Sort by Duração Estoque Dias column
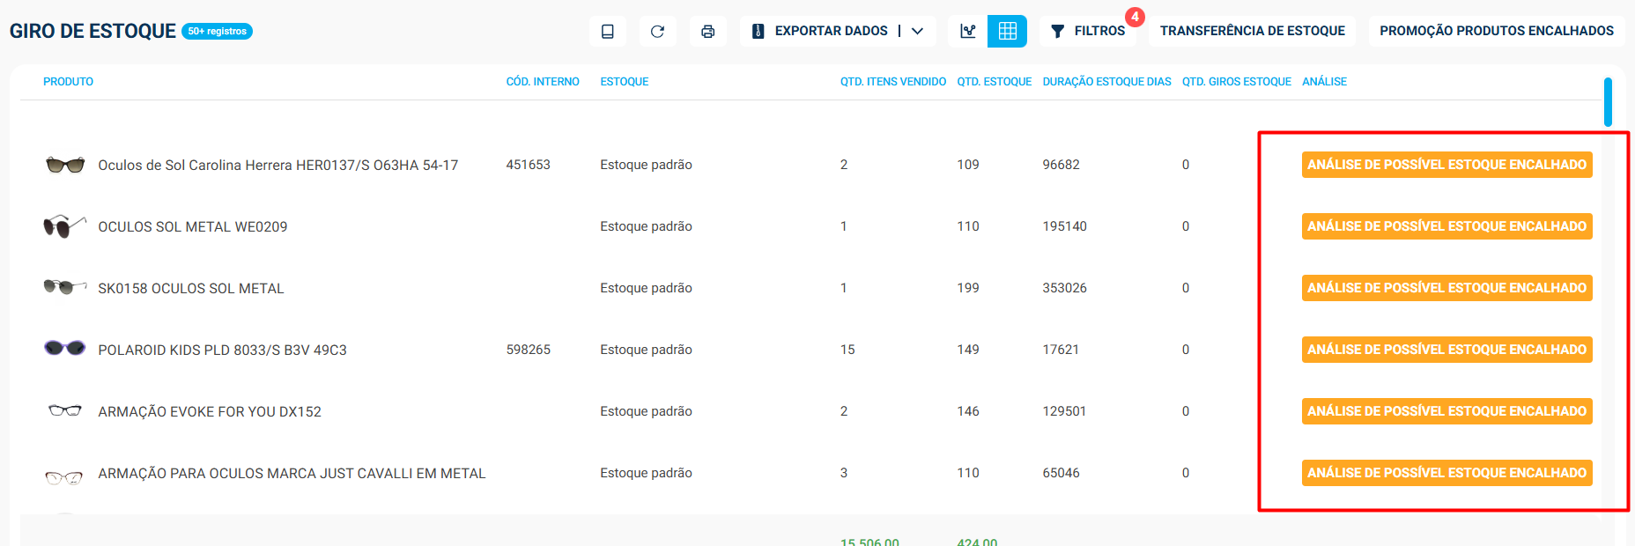This screenshot has height=546, width=1635. tap(1107, 82)
